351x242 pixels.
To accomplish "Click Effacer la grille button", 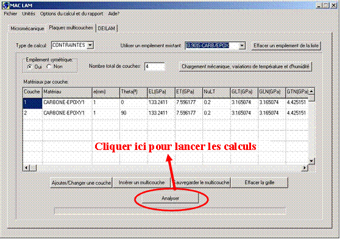I will click(x=260, y=182).
